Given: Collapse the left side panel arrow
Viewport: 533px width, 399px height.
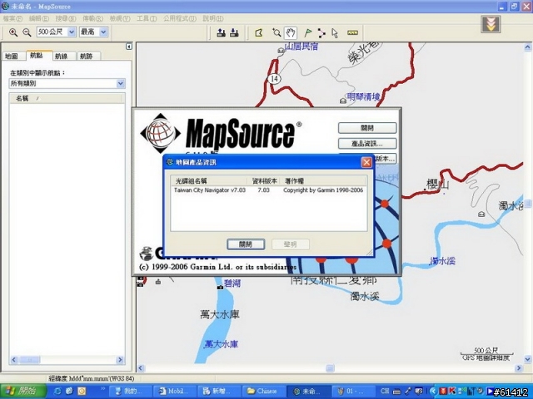Looking at the screenshot, I should tap(129, 47).
